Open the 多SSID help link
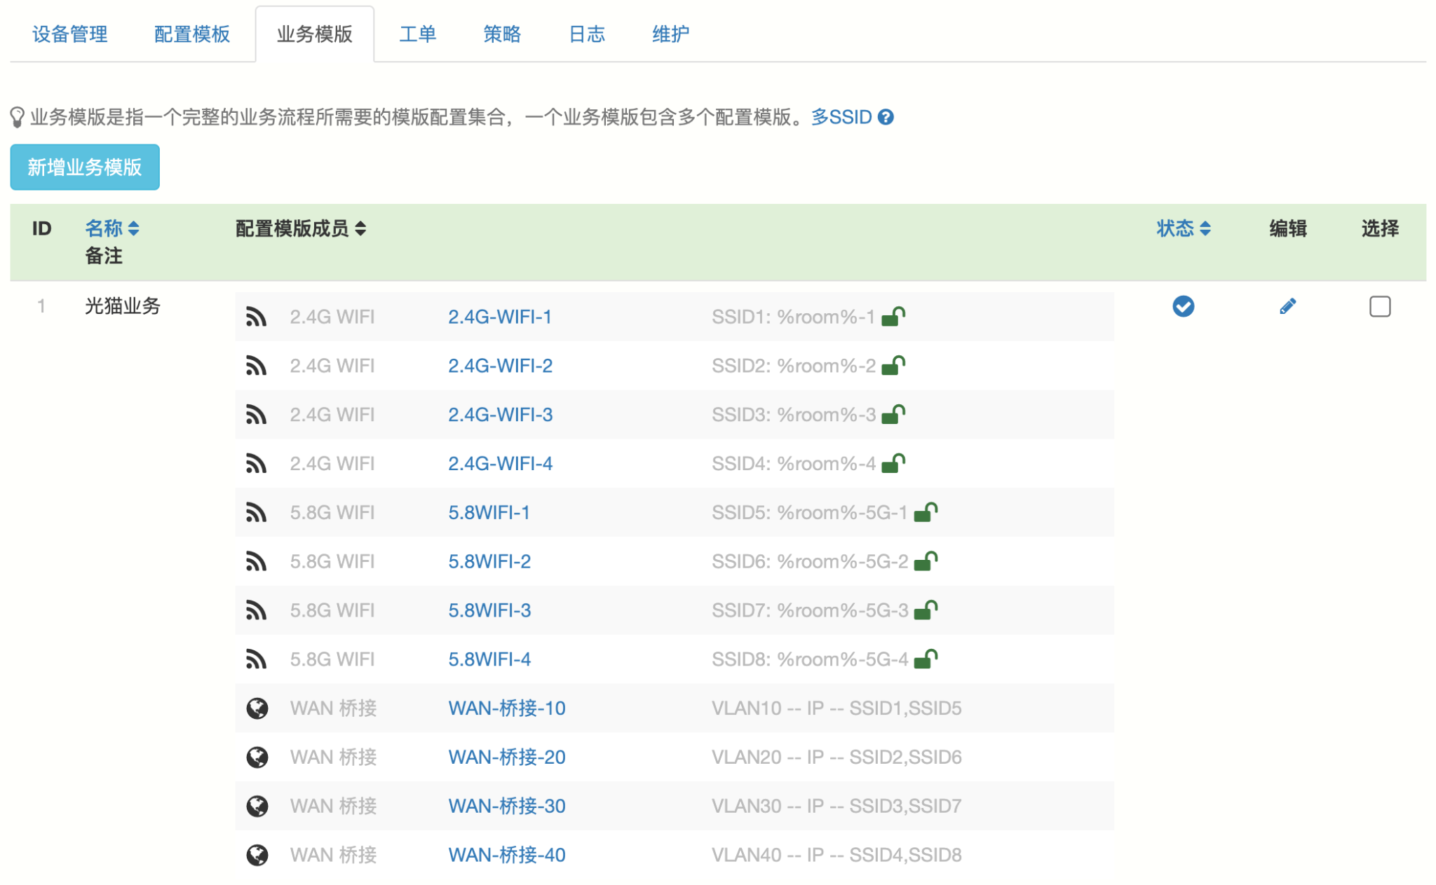Image resolution: width=1436 pixels, height=885 pixels. pyautogui.click(x=841, y=117)
